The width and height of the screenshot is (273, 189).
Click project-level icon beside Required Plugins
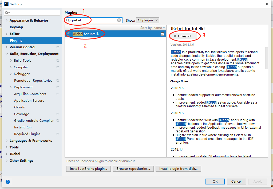58,134
